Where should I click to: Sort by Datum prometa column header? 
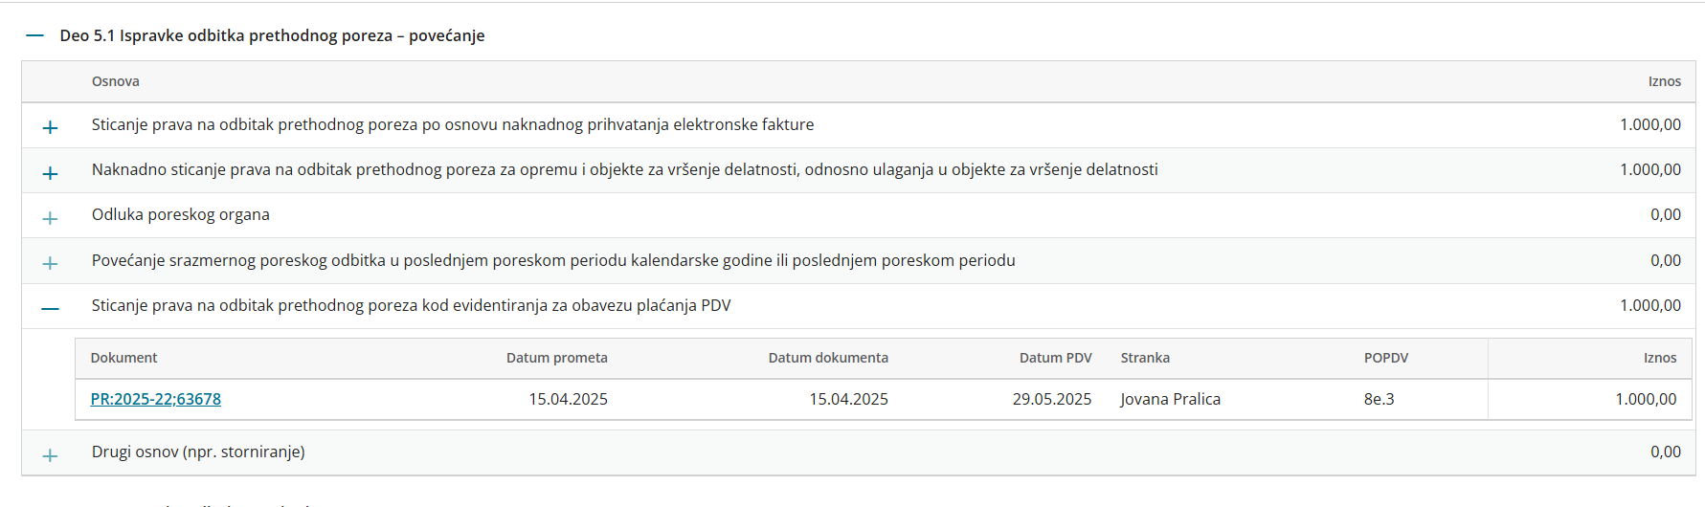tap(556, 358)
